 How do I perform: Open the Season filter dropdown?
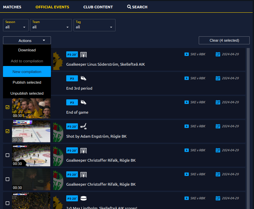[x=16, y=25]
